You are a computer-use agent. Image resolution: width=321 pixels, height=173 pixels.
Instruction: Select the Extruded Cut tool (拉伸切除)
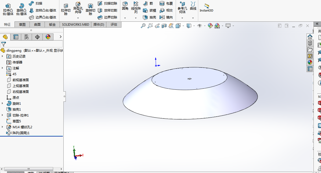coord(66,9)
